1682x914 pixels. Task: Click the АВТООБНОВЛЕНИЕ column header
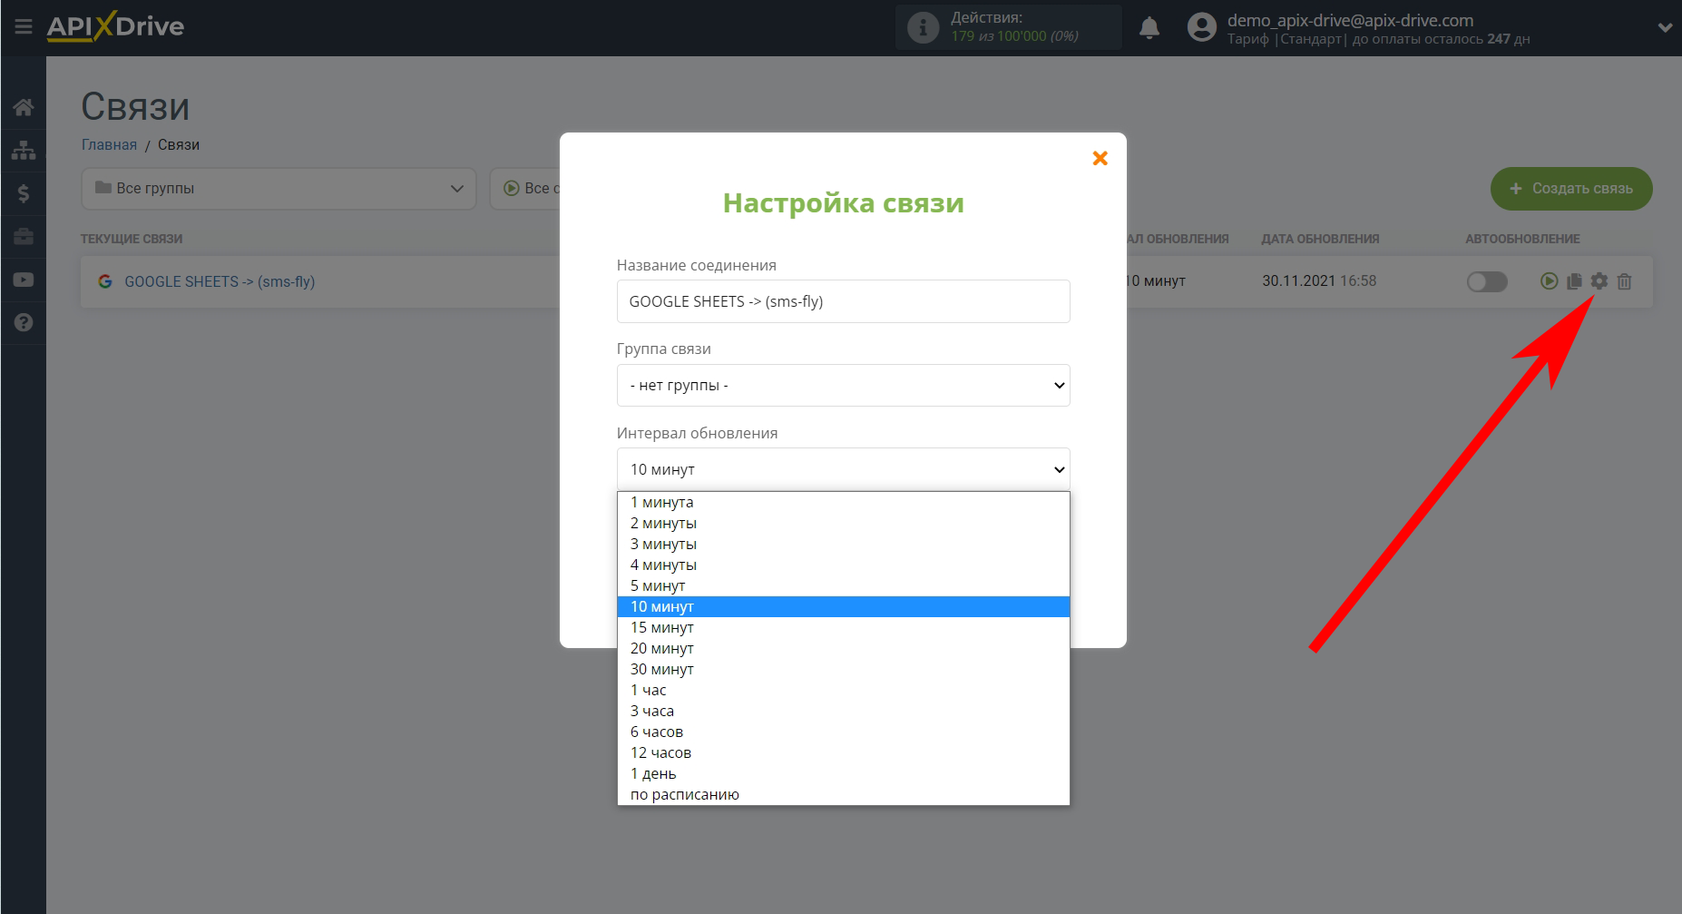(x=1522, y=239)
